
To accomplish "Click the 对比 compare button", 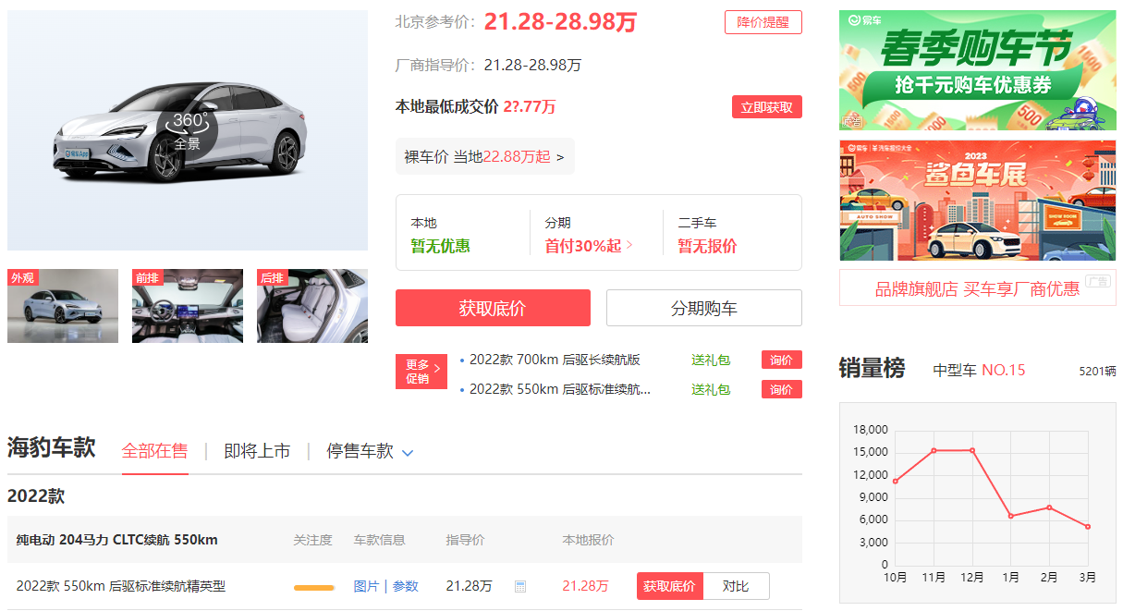I will click(736, 586).
